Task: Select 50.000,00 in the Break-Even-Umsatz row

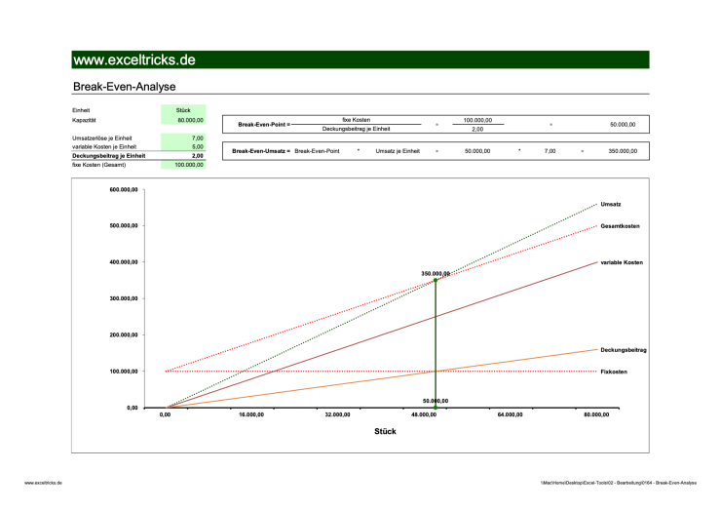Action: (477, 151)
